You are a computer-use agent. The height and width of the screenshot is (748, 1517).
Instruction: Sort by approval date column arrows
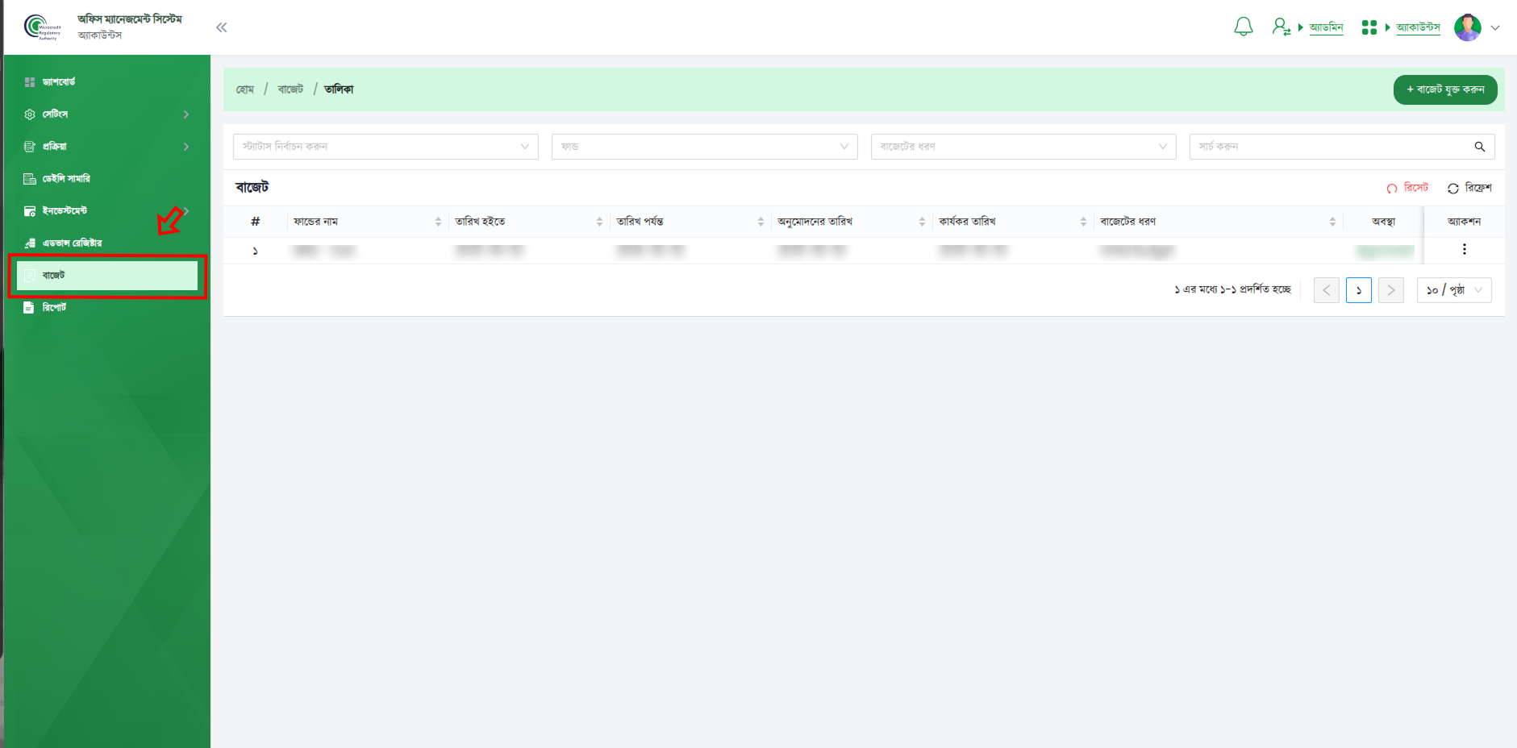922,222
